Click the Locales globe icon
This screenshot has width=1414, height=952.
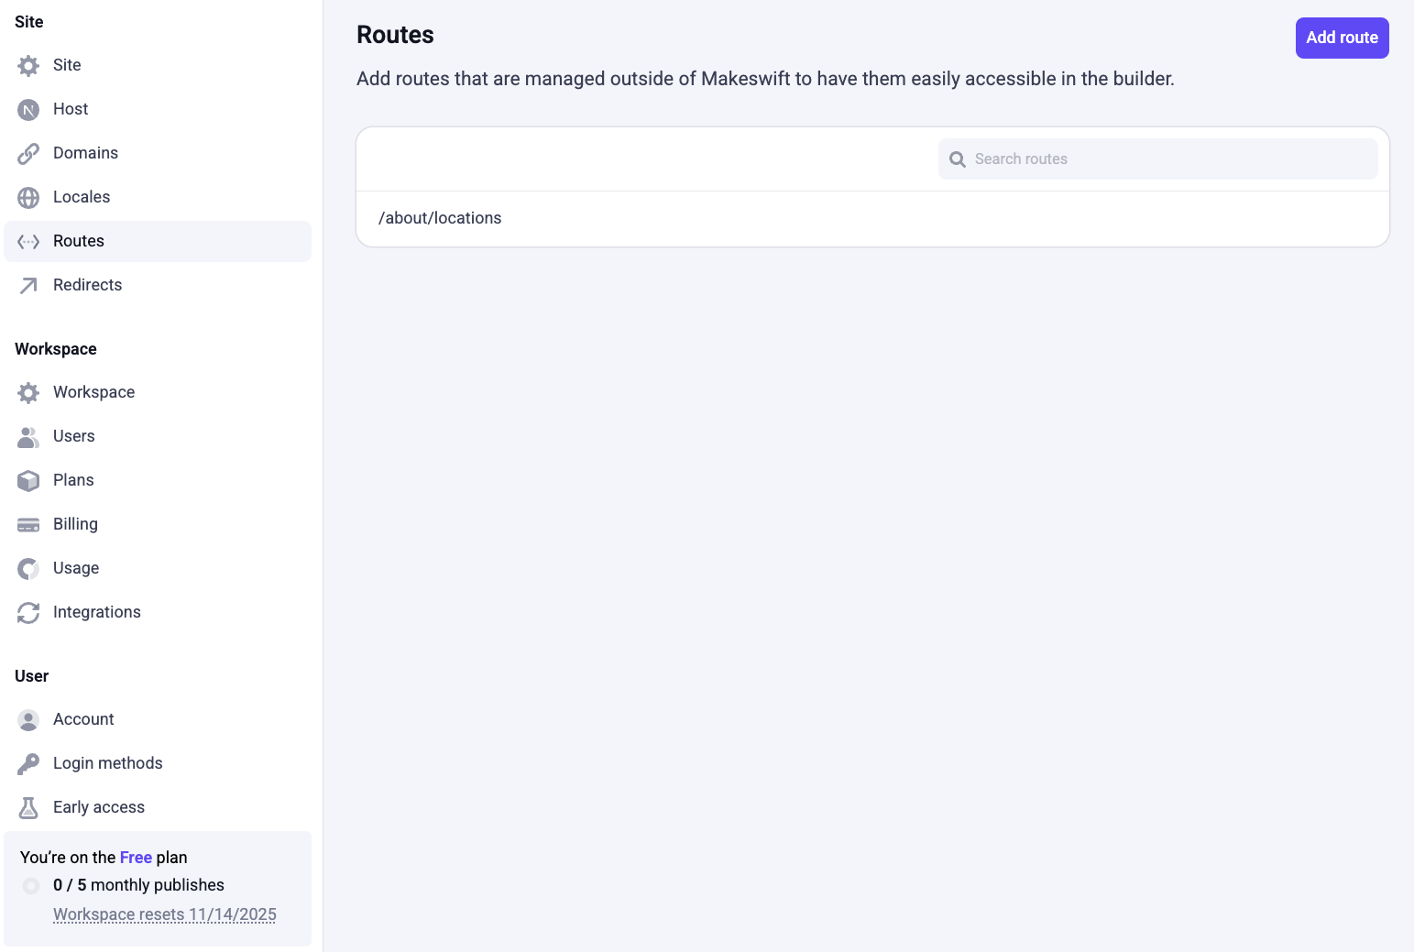28,198
